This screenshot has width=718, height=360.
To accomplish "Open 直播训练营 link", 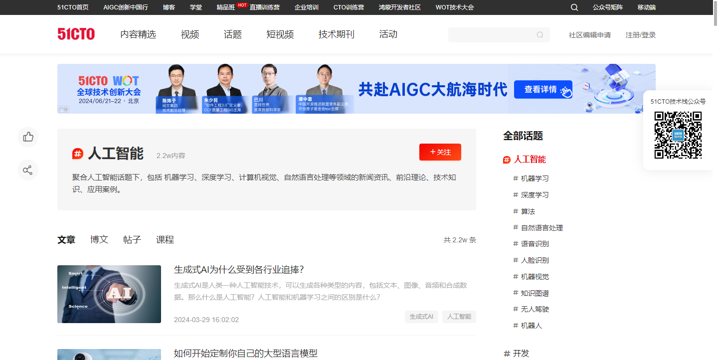I will [265, 7].
